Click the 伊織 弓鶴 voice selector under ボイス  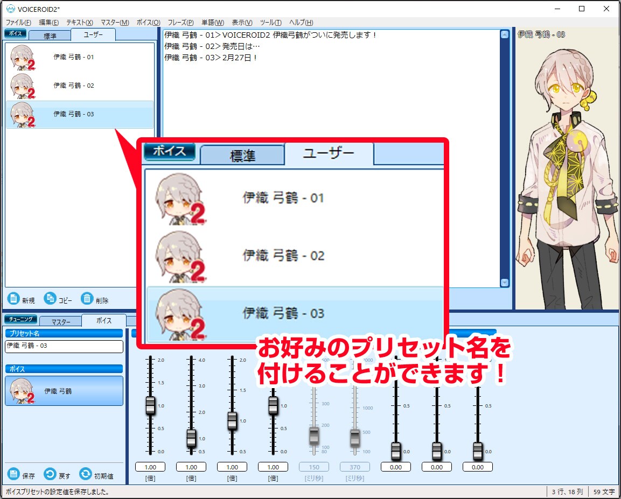(64, 391)
